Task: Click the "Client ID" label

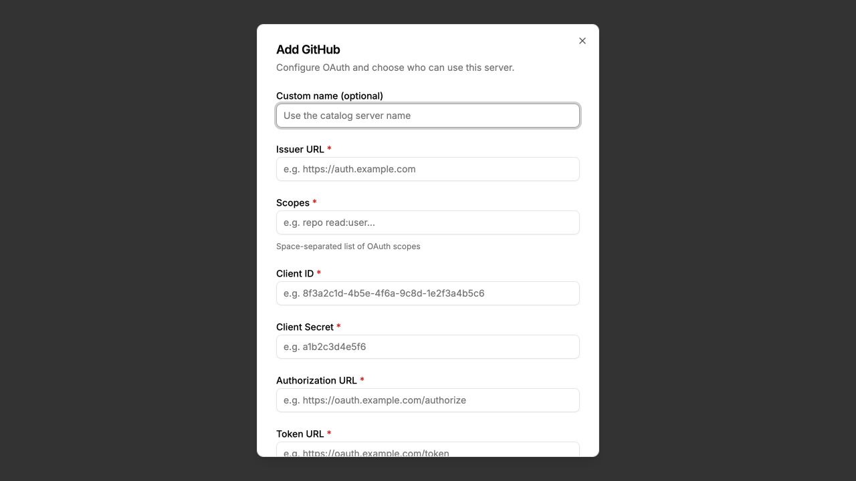Action: point(295,273)
